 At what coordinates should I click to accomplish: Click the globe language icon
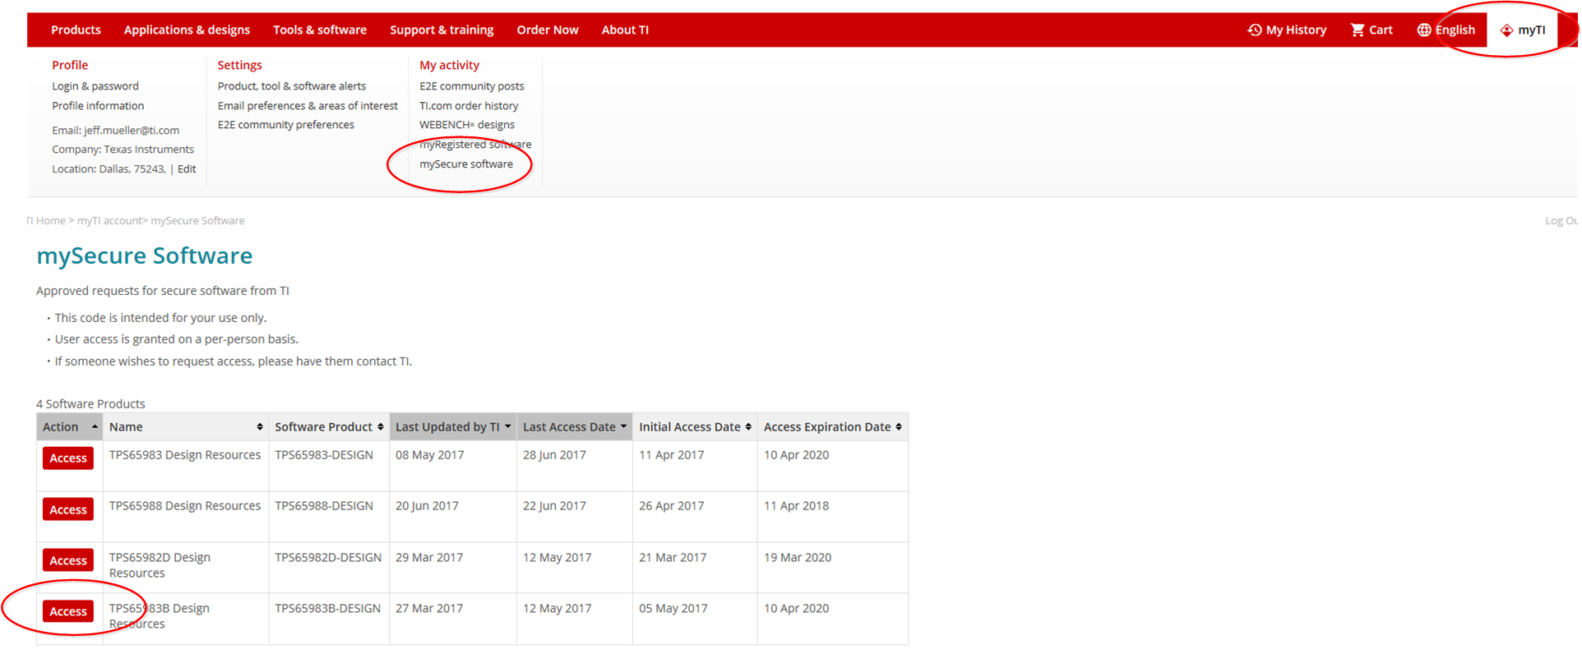click(1424, 30)
